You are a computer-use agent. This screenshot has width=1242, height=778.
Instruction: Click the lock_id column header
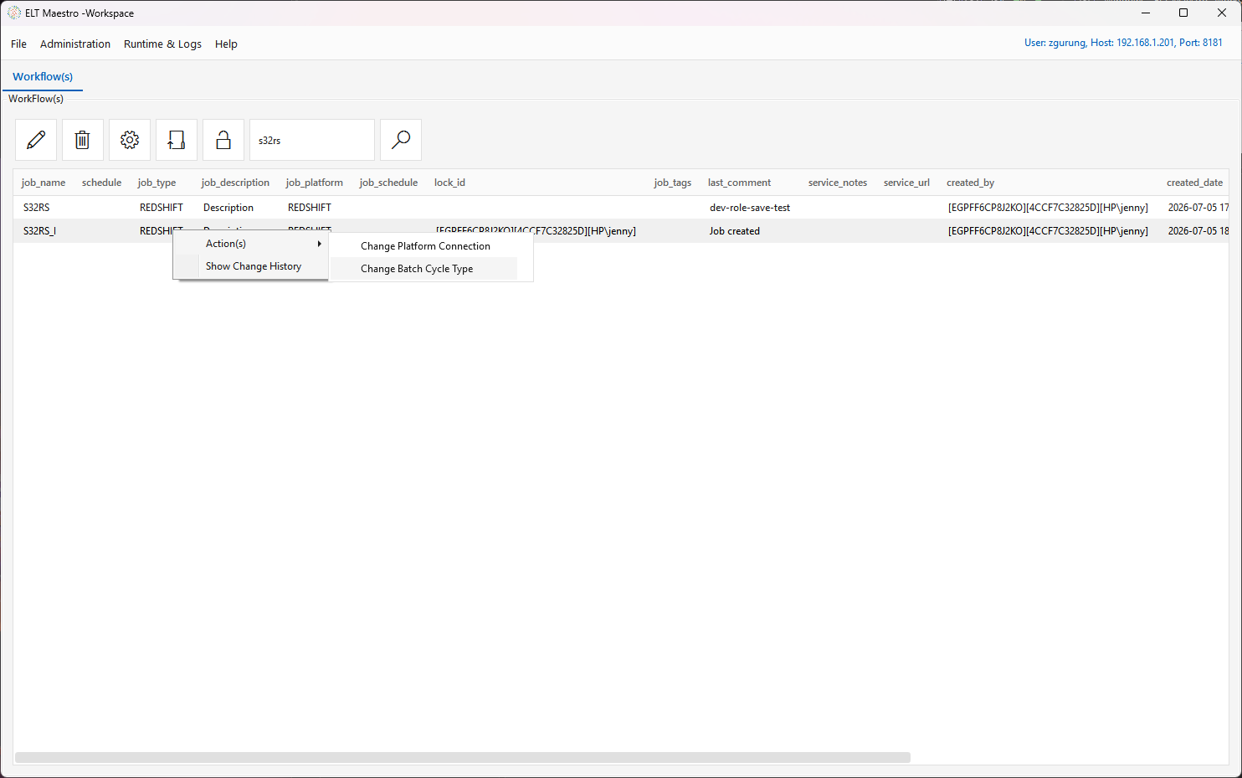[x=449, y=183]
